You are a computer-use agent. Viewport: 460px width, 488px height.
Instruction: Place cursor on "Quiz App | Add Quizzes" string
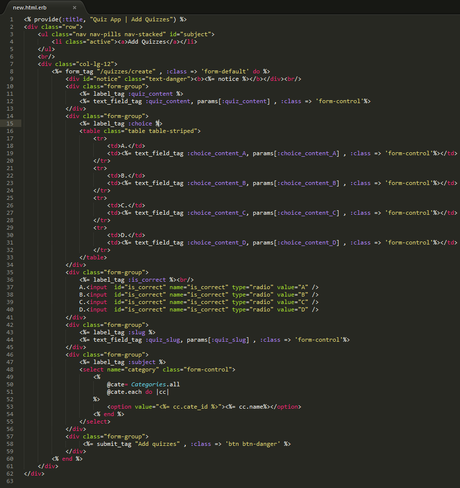(x=132, y=19)
